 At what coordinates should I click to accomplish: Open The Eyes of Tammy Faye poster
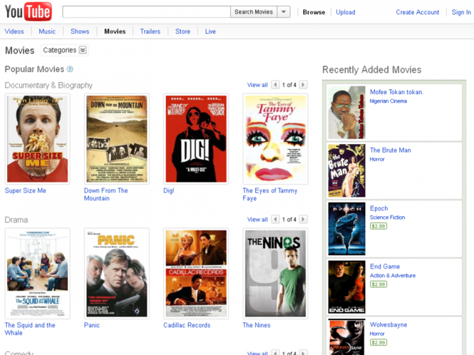275,139
